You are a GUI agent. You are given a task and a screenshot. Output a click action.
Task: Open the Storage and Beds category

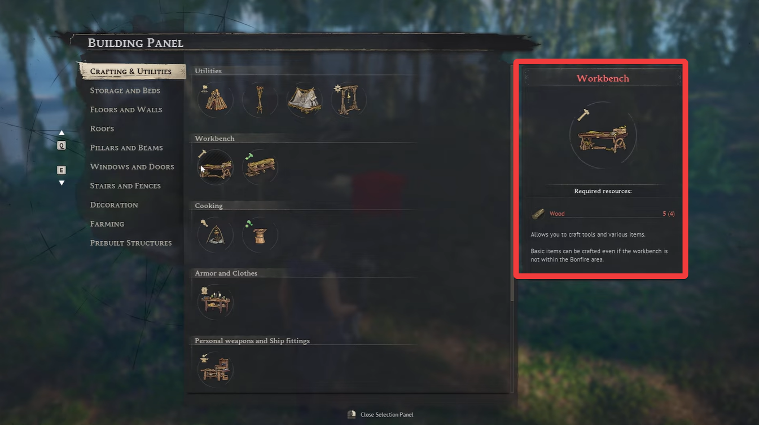tap(125, 91)
